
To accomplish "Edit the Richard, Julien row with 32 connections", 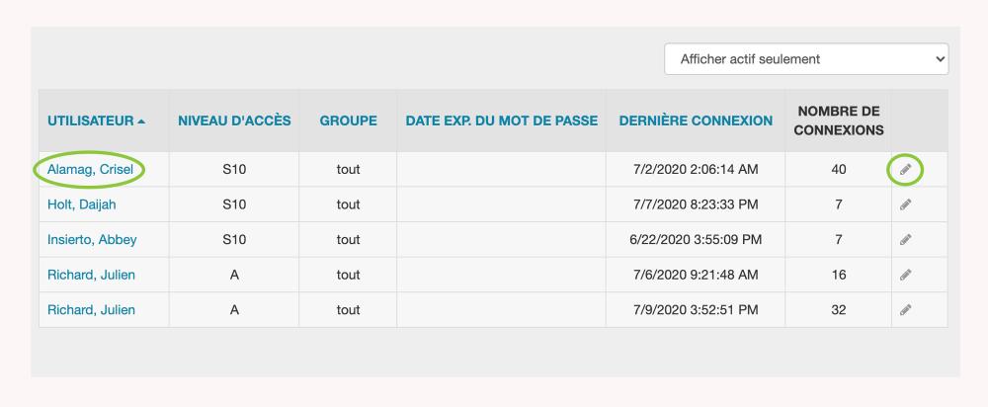I will click(x=905, y=310).
